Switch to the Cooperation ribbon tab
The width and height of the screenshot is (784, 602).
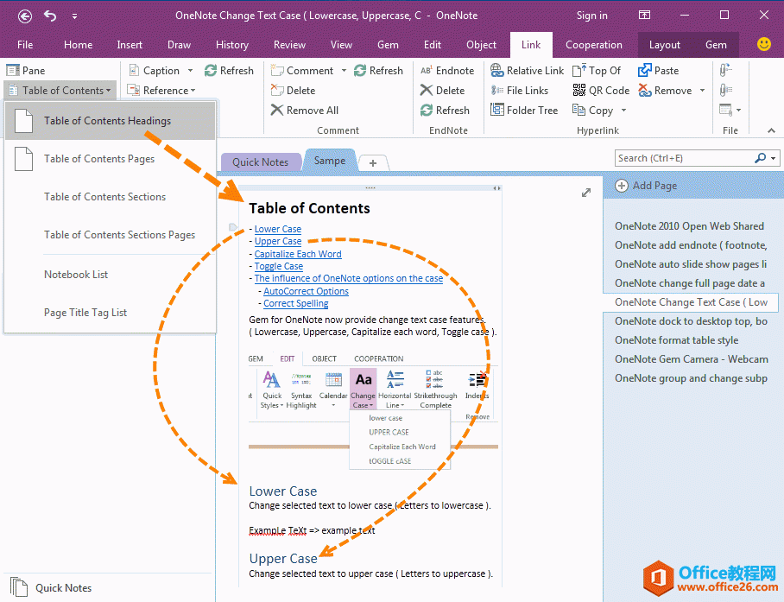pyautogui.click(x=593, y=45)
